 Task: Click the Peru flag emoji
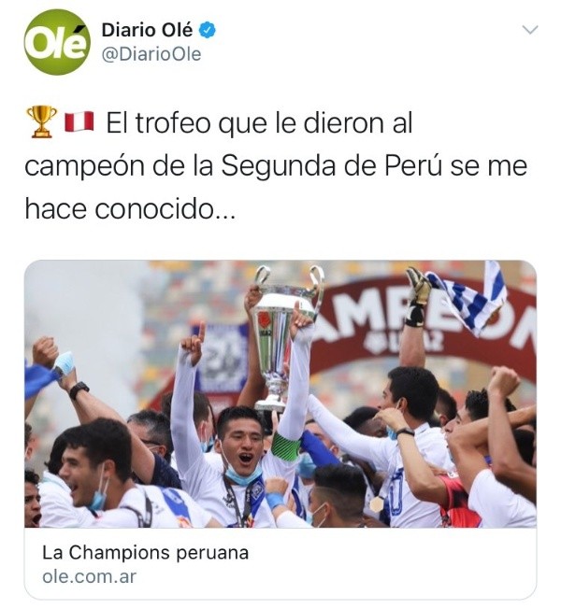click(x=79, y=121)
